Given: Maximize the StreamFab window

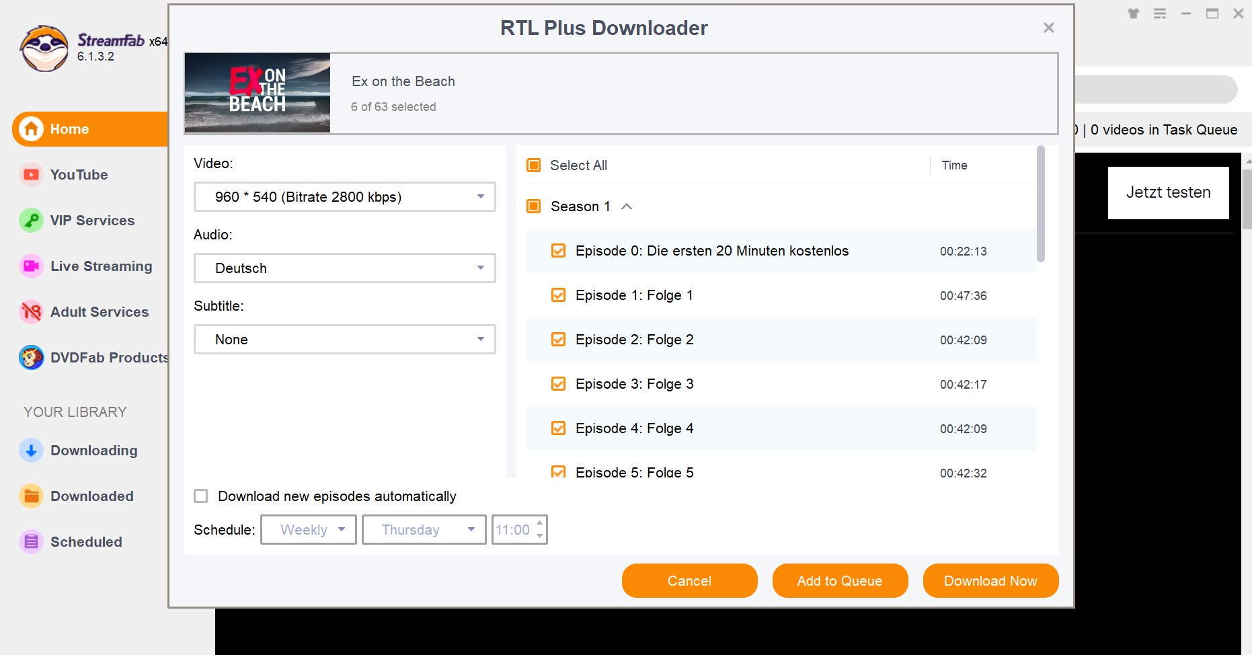Looking at the screenshot, I should (x=1212, y=13).
